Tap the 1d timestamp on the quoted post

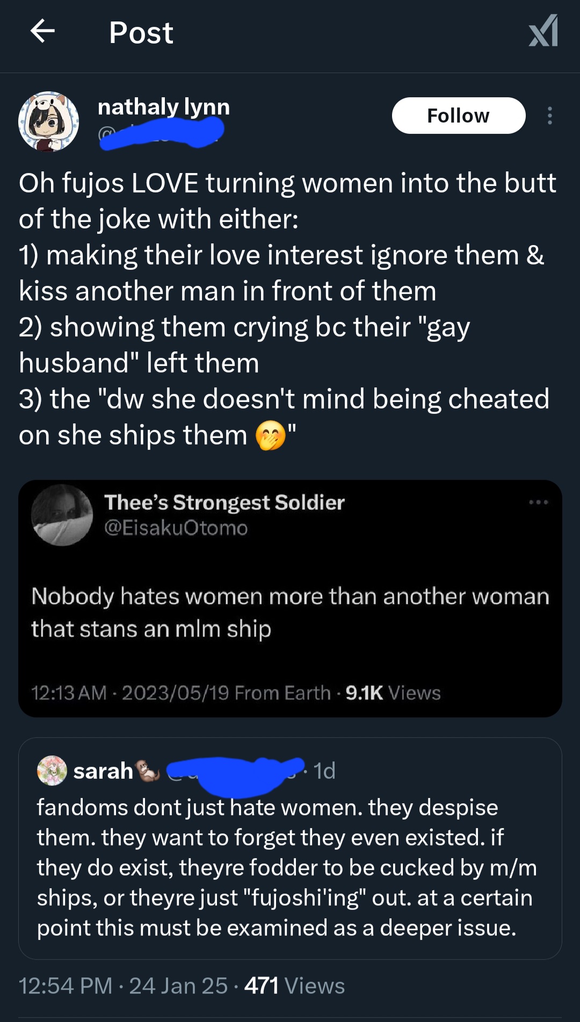click(x=324, y=771)
